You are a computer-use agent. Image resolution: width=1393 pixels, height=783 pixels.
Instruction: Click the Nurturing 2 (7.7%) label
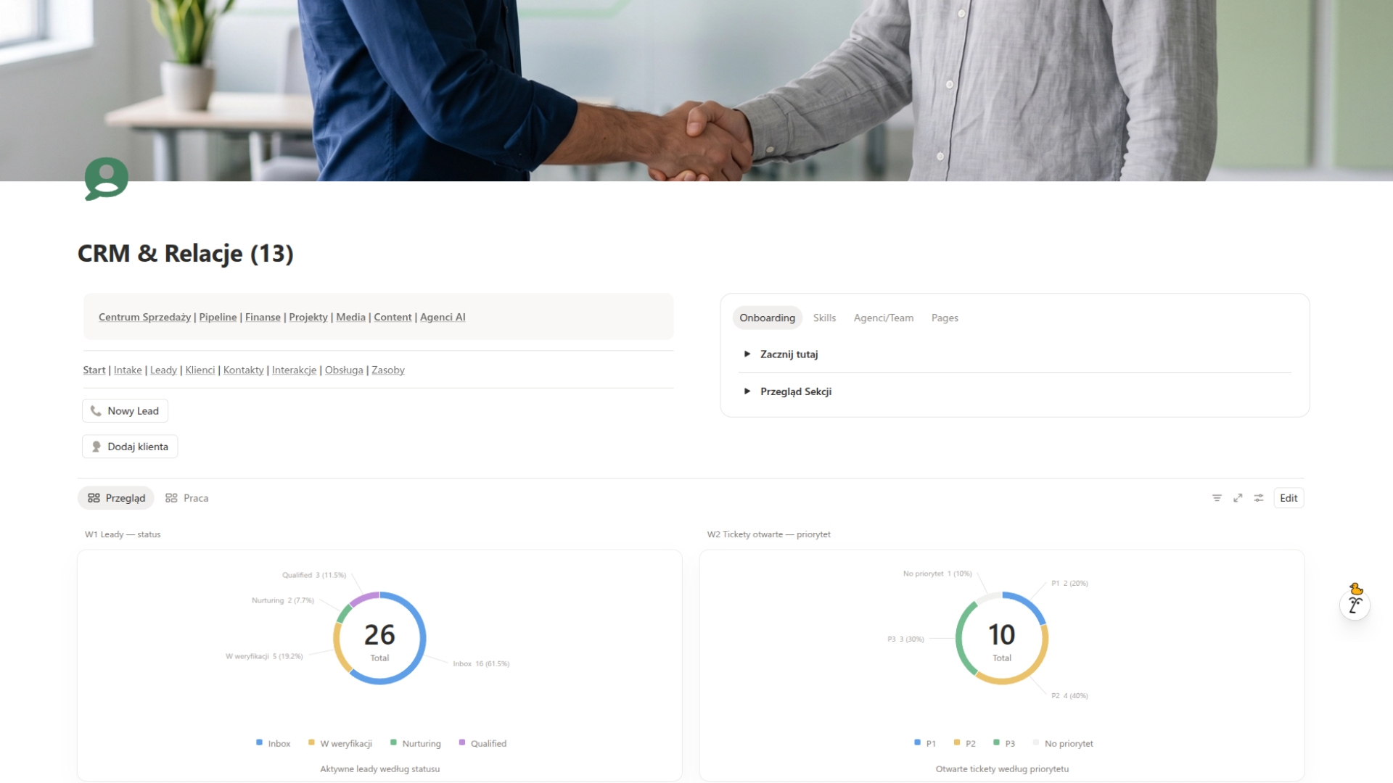(283, 600)
